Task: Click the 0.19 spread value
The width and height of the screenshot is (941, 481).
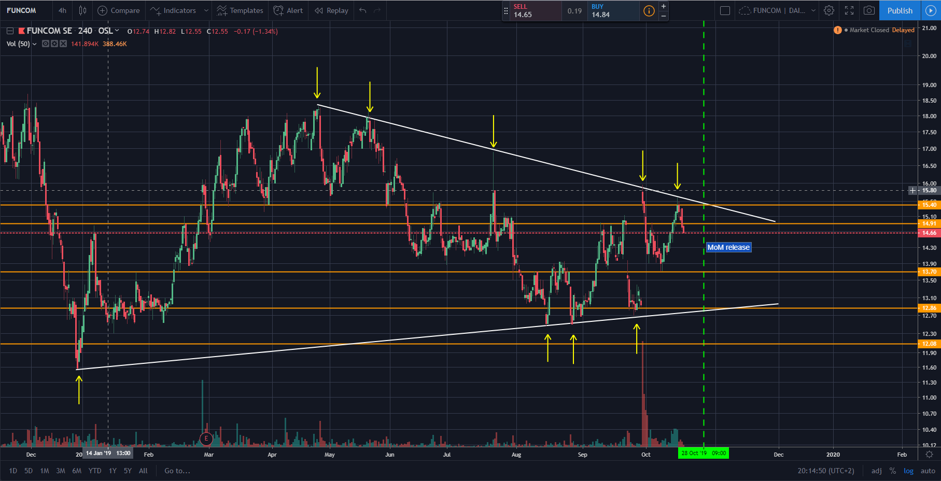Action: [x=574, y=11]
